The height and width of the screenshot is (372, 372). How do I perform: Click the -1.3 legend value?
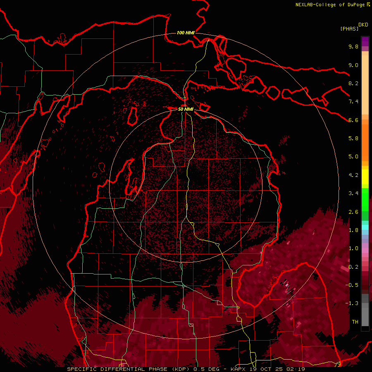[352, 303]
